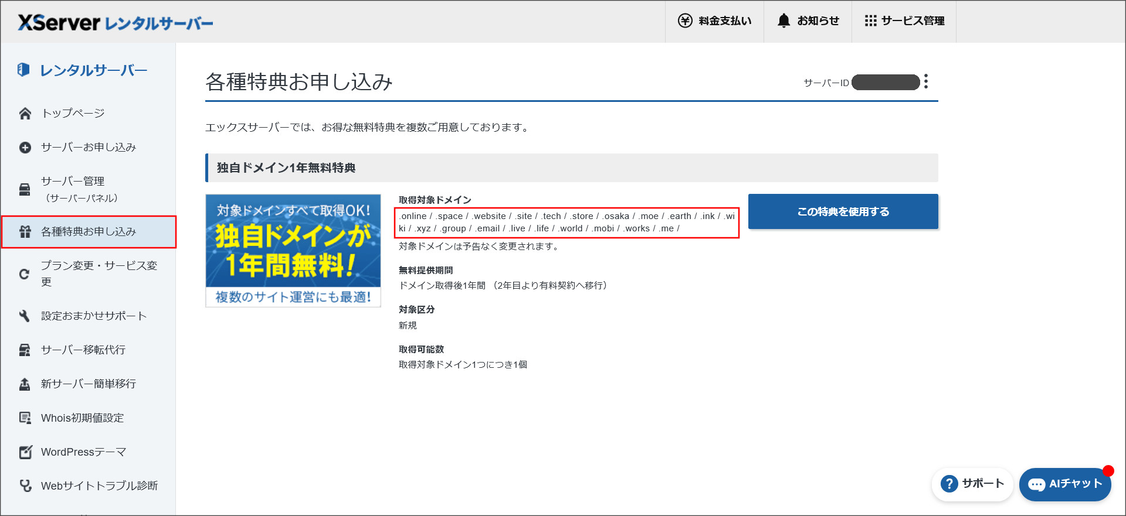This screenshot has width=1126, height=516.
Task: Click the bell icon for お知らせ
Action: pos(784,20)
